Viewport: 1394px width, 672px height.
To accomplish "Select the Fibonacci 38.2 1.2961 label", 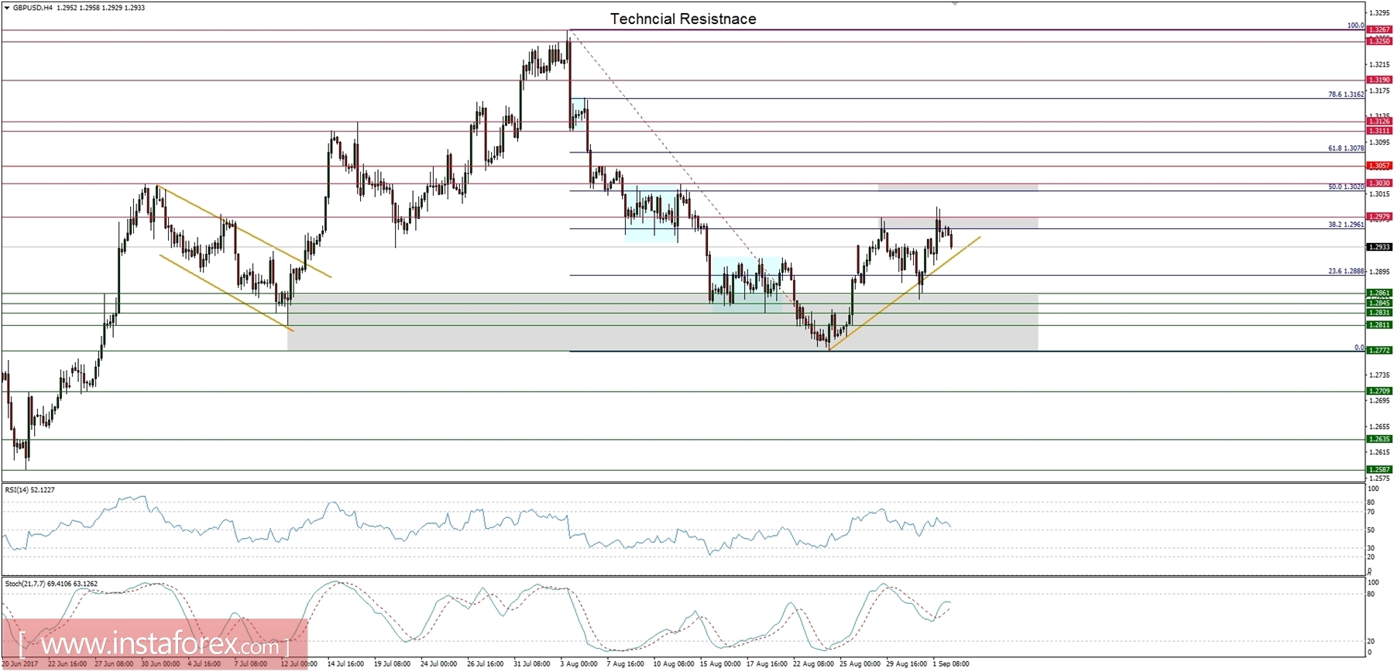I will click(x=1346, y=225).
